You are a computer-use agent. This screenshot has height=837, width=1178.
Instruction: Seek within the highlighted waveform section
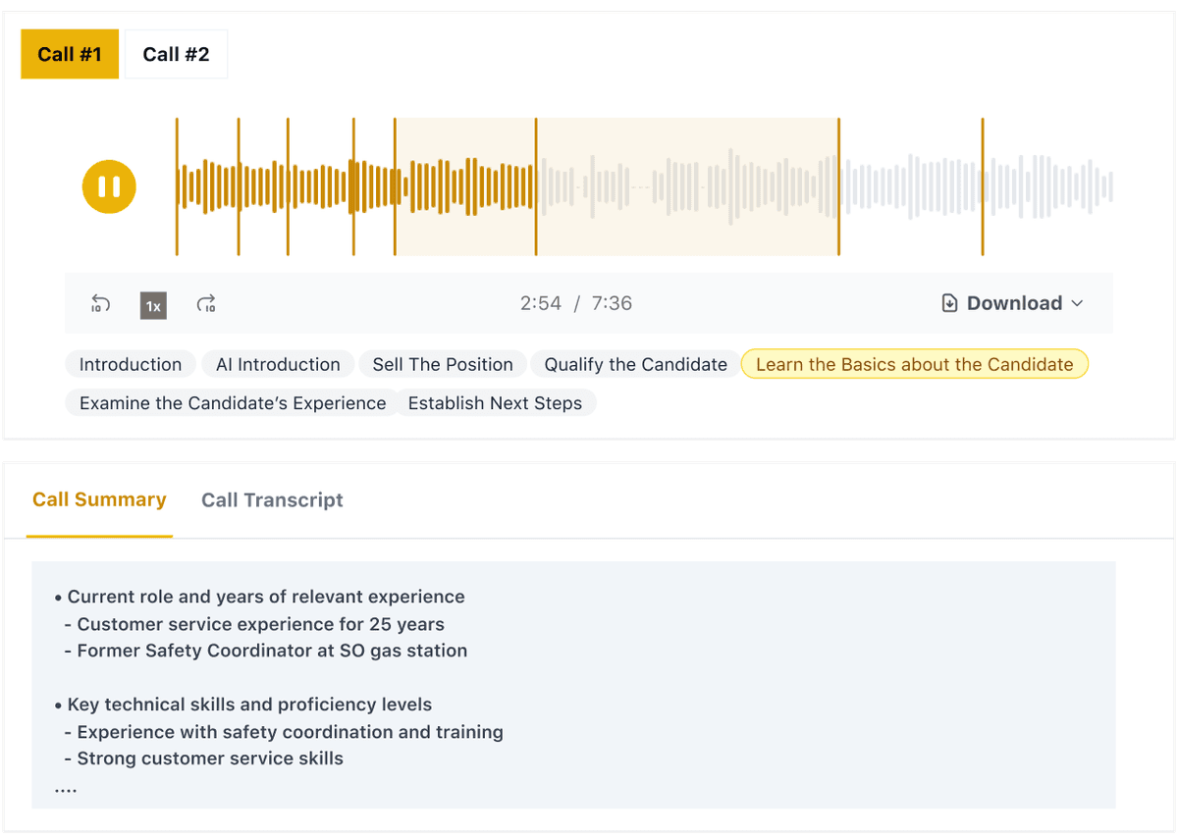click(x=687, y=186)
